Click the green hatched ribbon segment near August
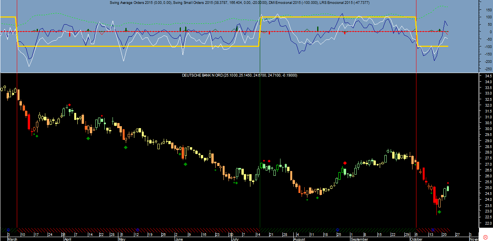The height and width of the screenshot is (241, 493). click(x=305, y=230)
